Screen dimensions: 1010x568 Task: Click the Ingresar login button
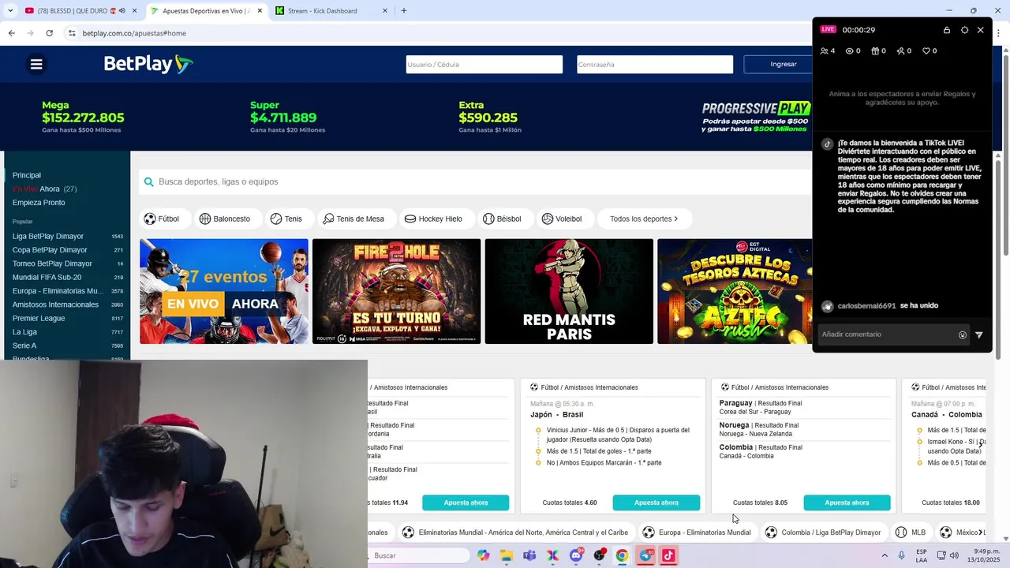coord(784,65)
